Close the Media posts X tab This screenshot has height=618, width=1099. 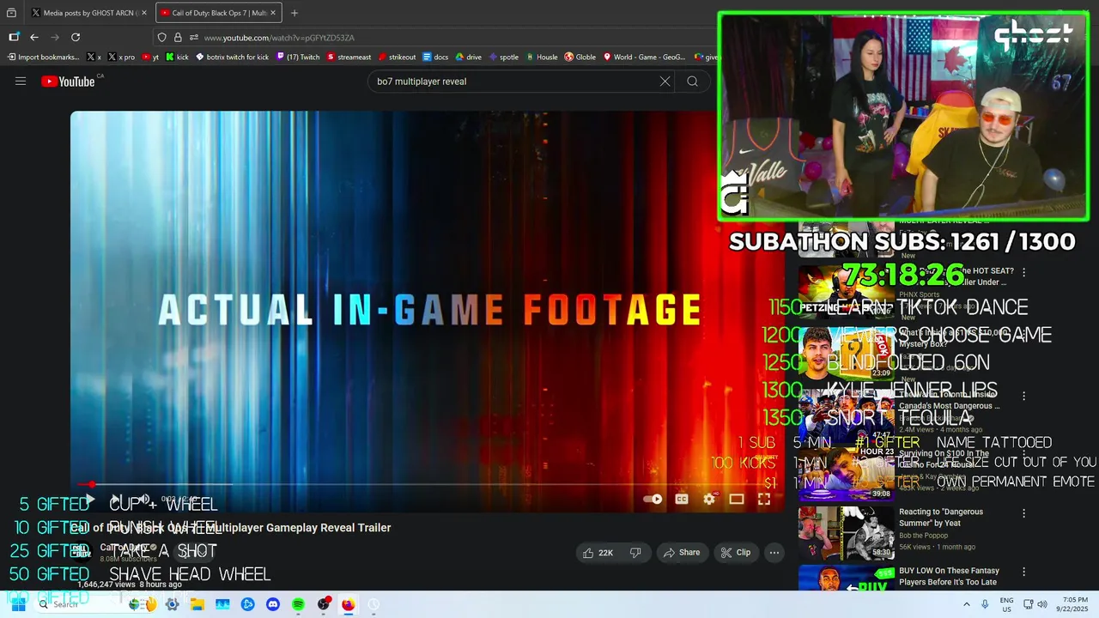[x=145, y=13]
